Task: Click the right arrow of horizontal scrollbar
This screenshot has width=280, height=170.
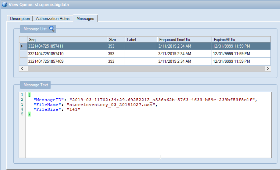Action: 268,69
